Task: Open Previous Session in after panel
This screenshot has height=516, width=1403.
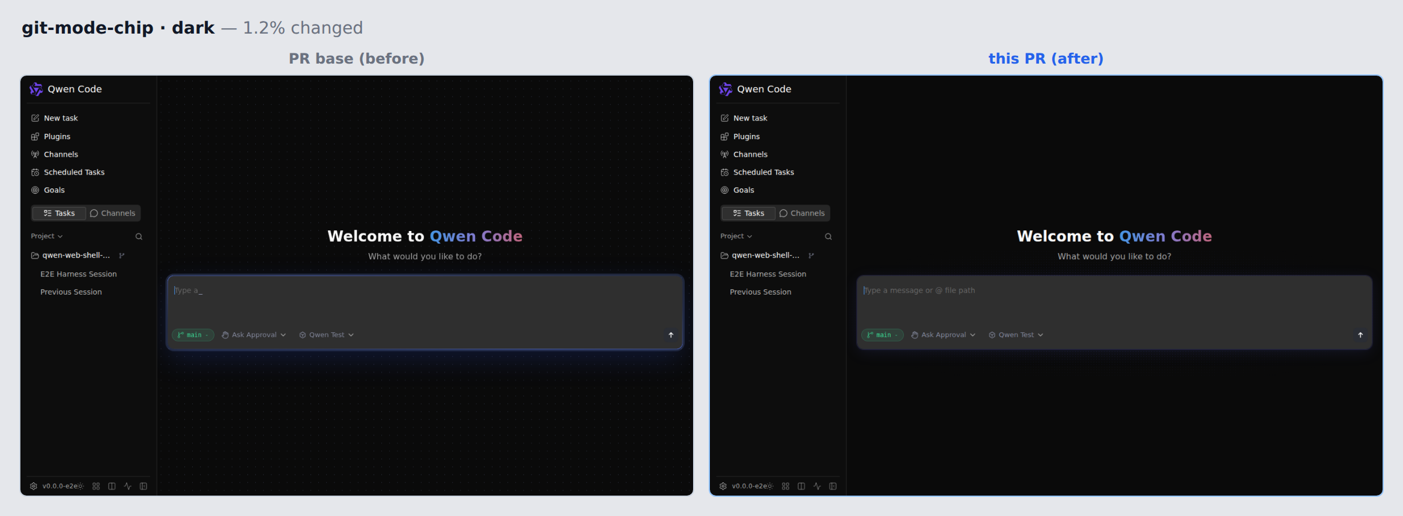Action: tap(760, 292)
